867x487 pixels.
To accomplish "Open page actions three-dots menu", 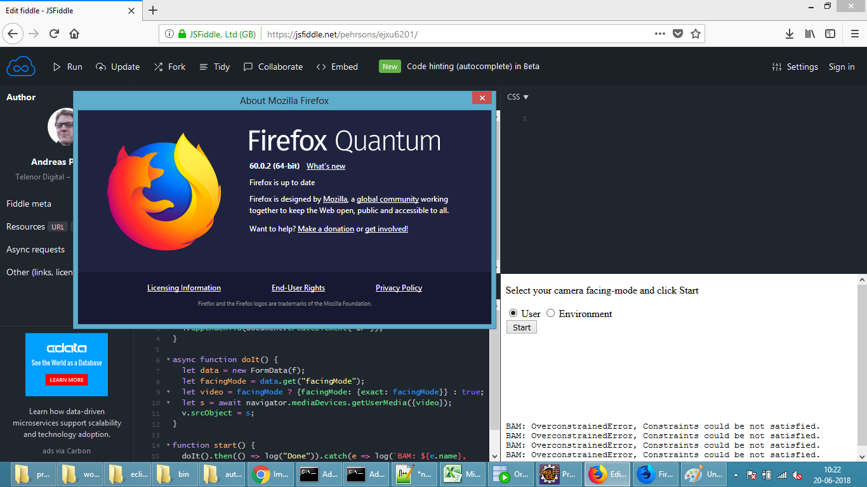I will [x=660, y=34].
